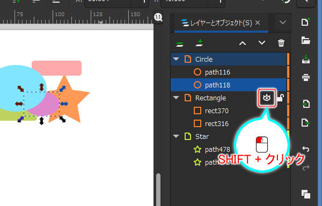
Task: Click the redo arrow icon
Action: (x=306, y=168)
